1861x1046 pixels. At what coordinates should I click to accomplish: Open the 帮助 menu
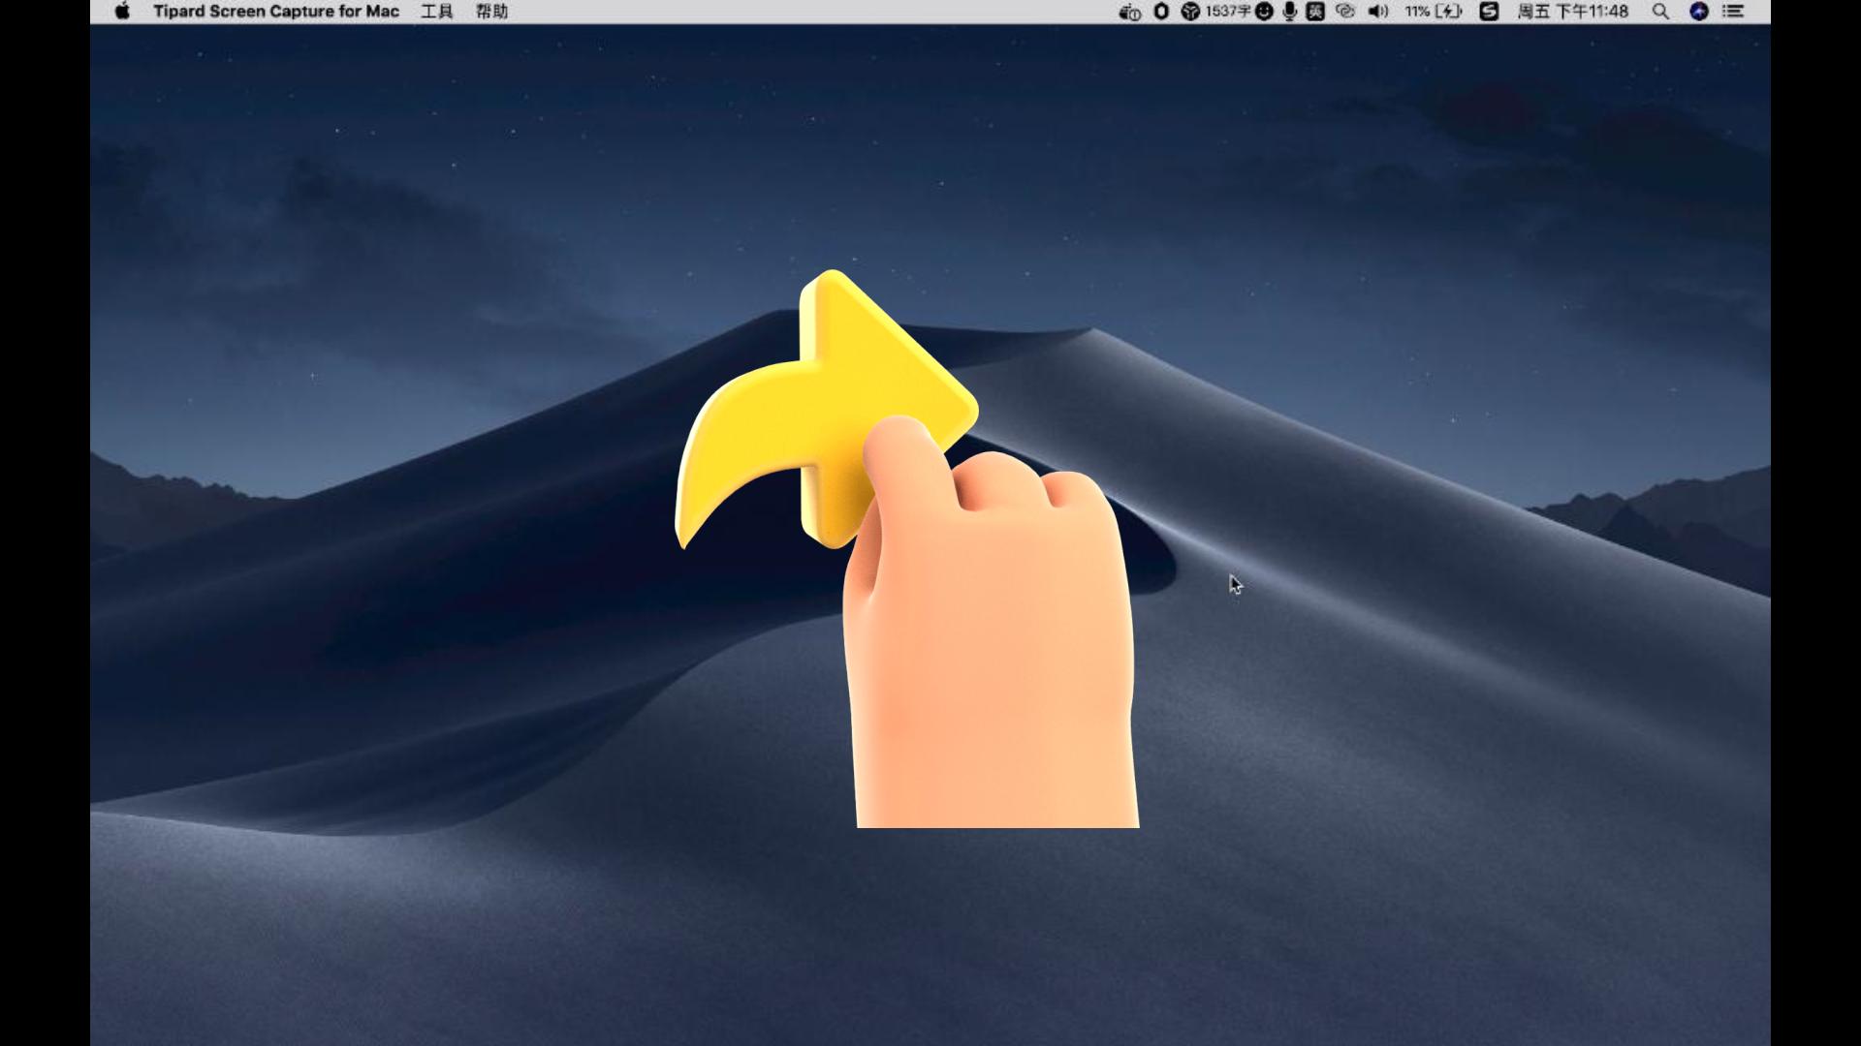(x=491, y=12)
